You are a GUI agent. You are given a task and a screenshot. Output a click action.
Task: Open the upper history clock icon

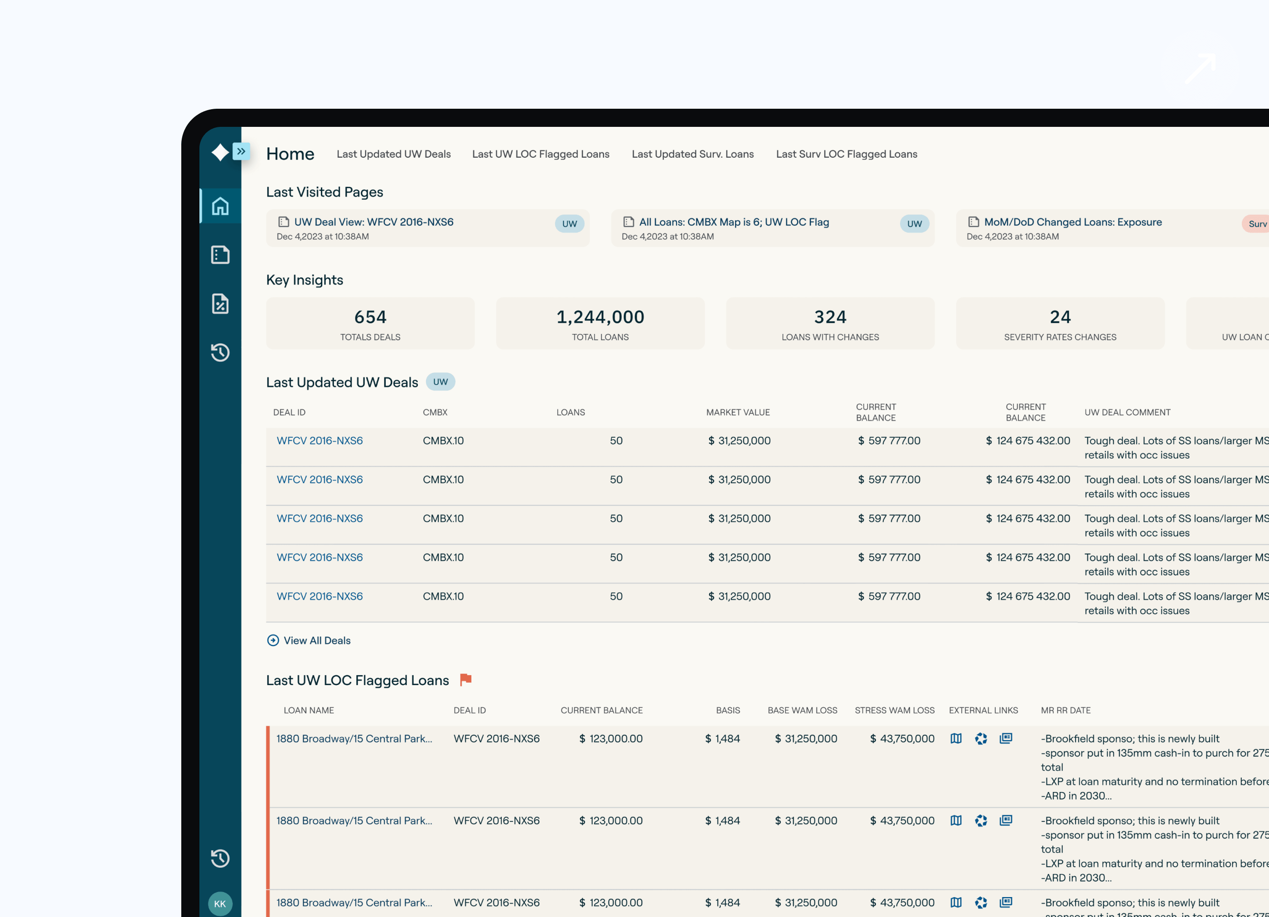click(x=220, y=352)
